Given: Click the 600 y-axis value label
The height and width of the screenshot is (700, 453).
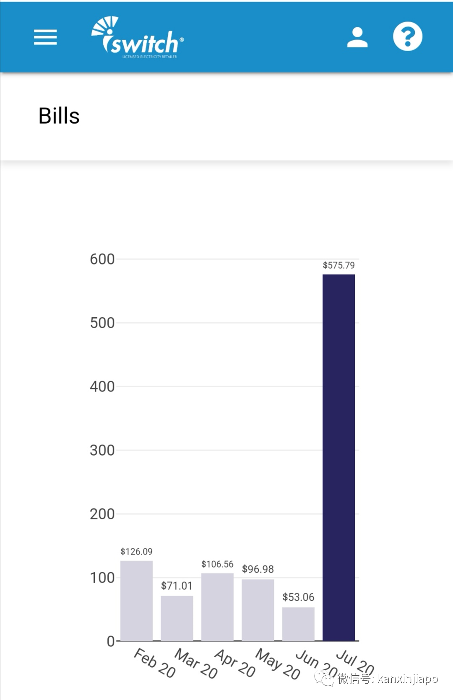Looking at the screenshot, I should point(102,259).
